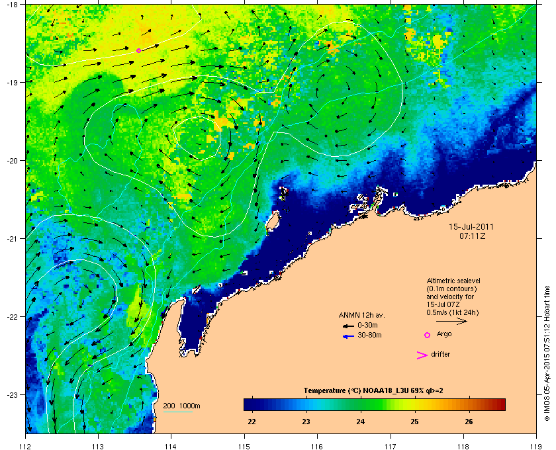Screen dimensions: 556x450
Task: Click the blue 30-80m legend arrow
Action: (348, 336)
